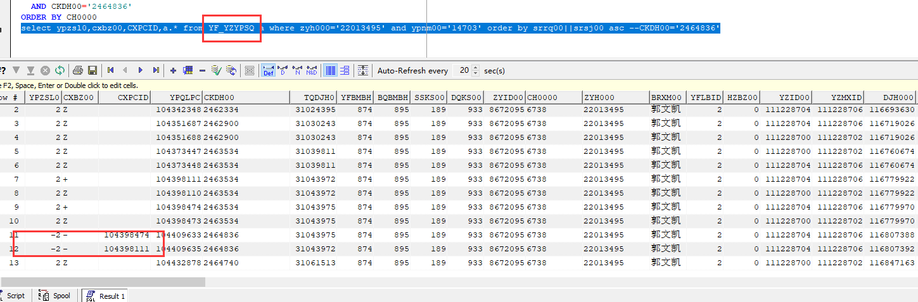
Task: Delete row using minus icon
Action: [x=202, y=70]
